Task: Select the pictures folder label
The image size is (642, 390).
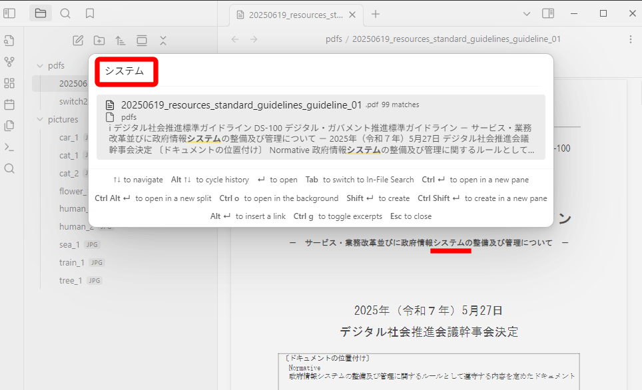Action: coord(63,120)
